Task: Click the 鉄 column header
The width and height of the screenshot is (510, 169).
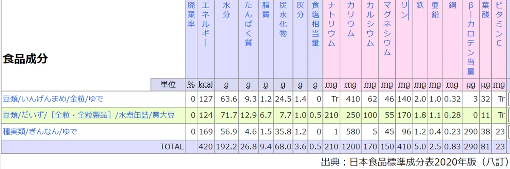Action: [420, 6]
